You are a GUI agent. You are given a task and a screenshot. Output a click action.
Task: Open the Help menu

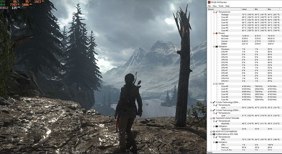click(227, 6)
